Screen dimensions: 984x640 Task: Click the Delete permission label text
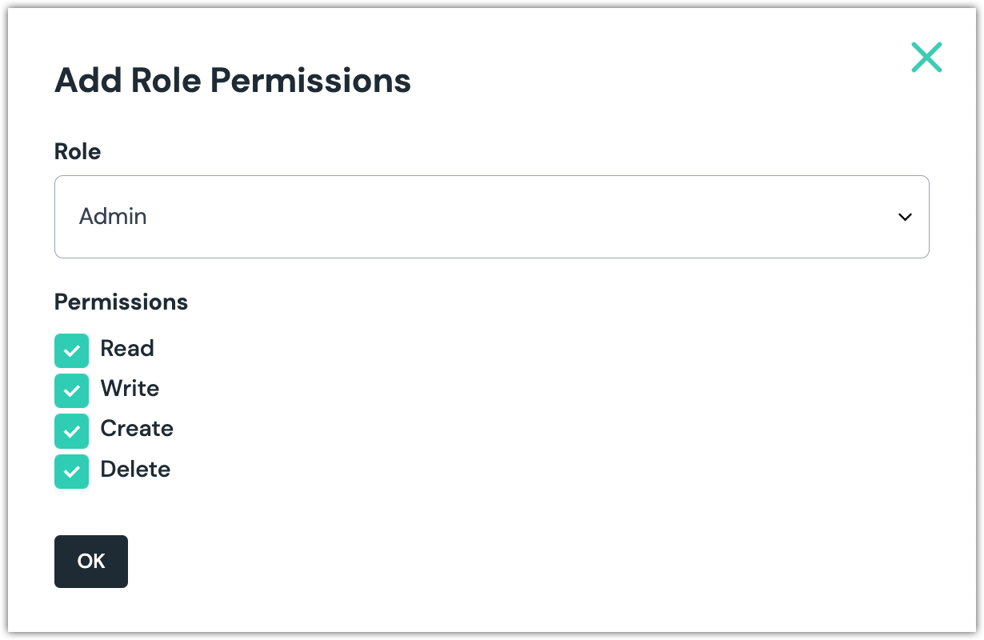click(x=135, y=470)
